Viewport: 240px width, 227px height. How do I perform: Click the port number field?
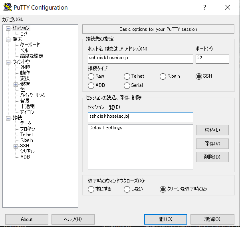212,59
